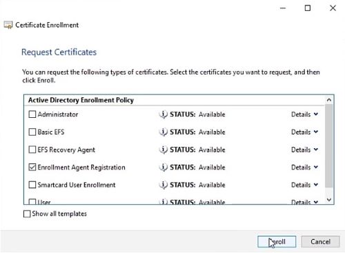
Task: Click the info icon beside Basic EFS status
Action: point(164,132)
